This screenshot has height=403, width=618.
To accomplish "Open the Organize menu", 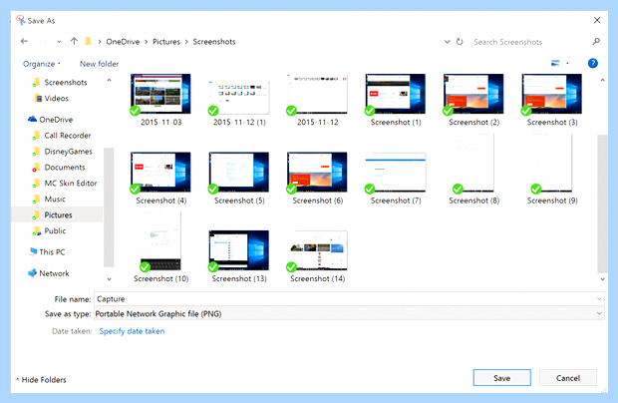I will click(42, 64).
